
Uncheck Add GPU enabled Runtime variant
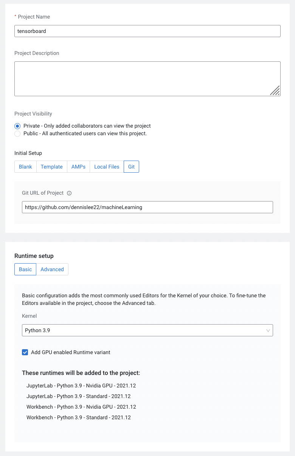tap(25, 352)
